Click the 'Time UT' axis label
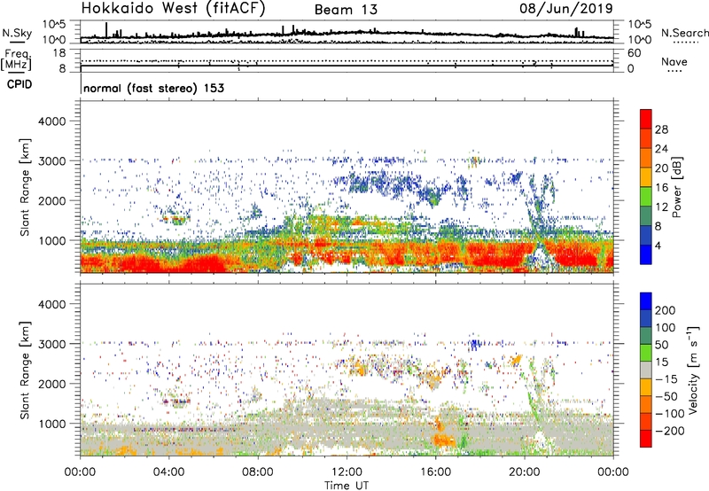The image size is (709, 491). point(347,486)
